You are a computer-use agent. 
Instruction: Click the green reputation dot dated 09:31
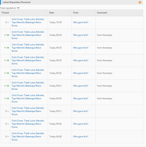coord(8,86)
